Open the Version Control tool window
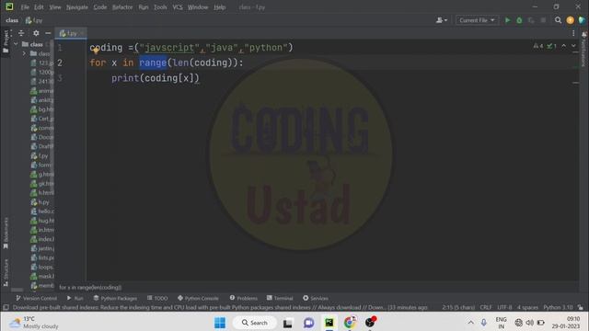Viewport: 589px width, 331px height. (x=37, y=298)
